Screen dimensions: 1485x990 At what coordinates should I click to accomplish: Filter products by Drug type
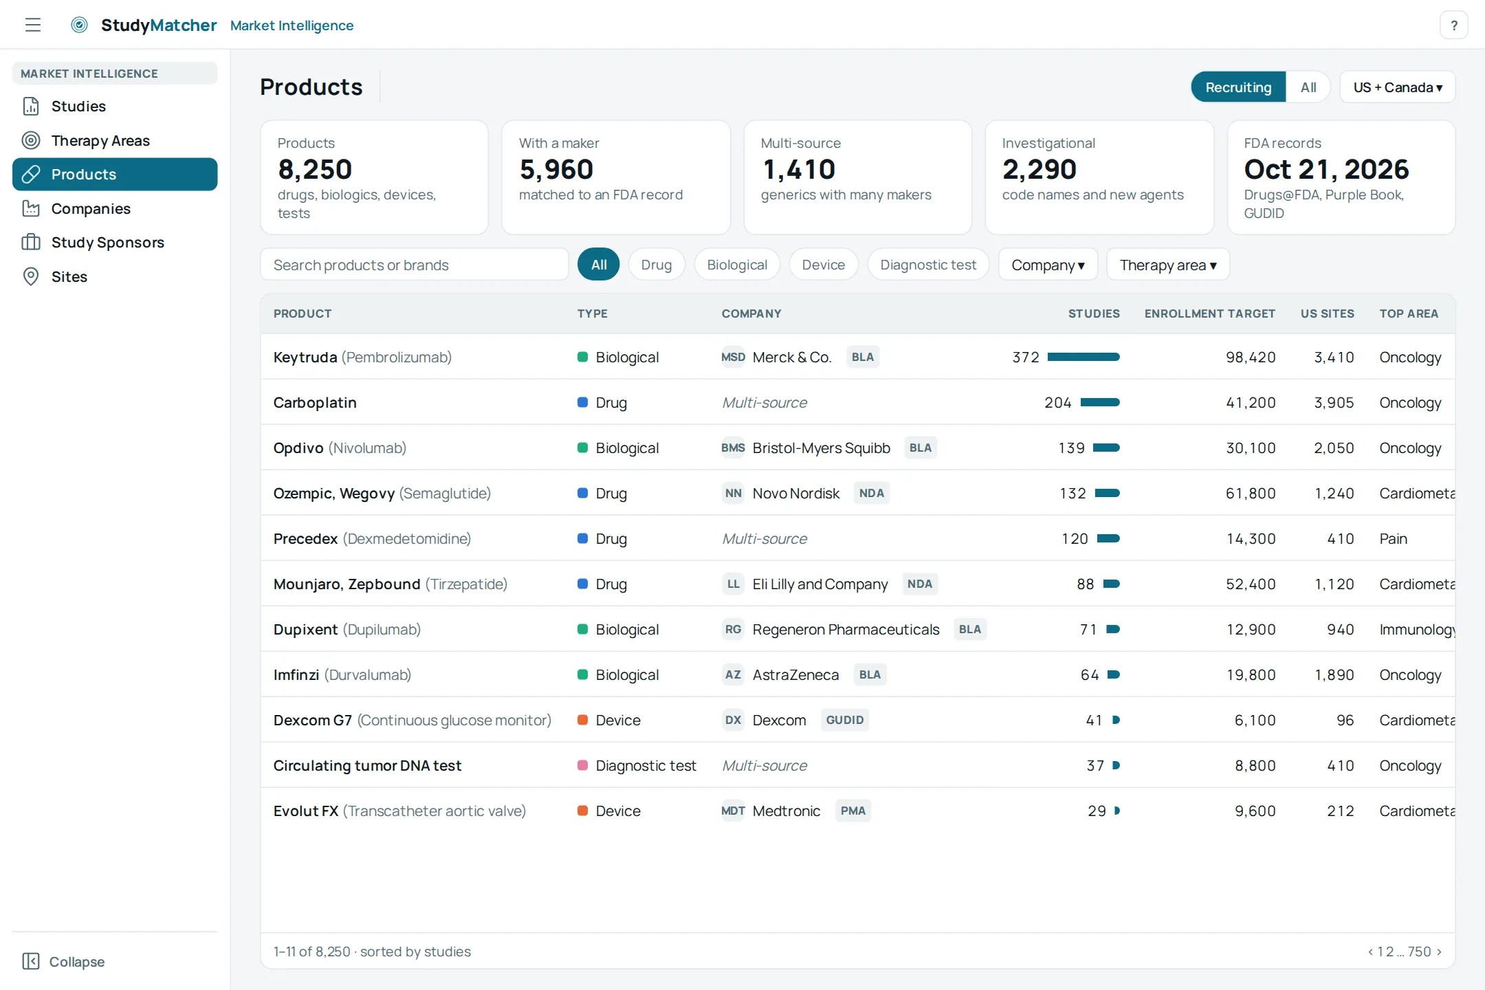click(657, 265)
